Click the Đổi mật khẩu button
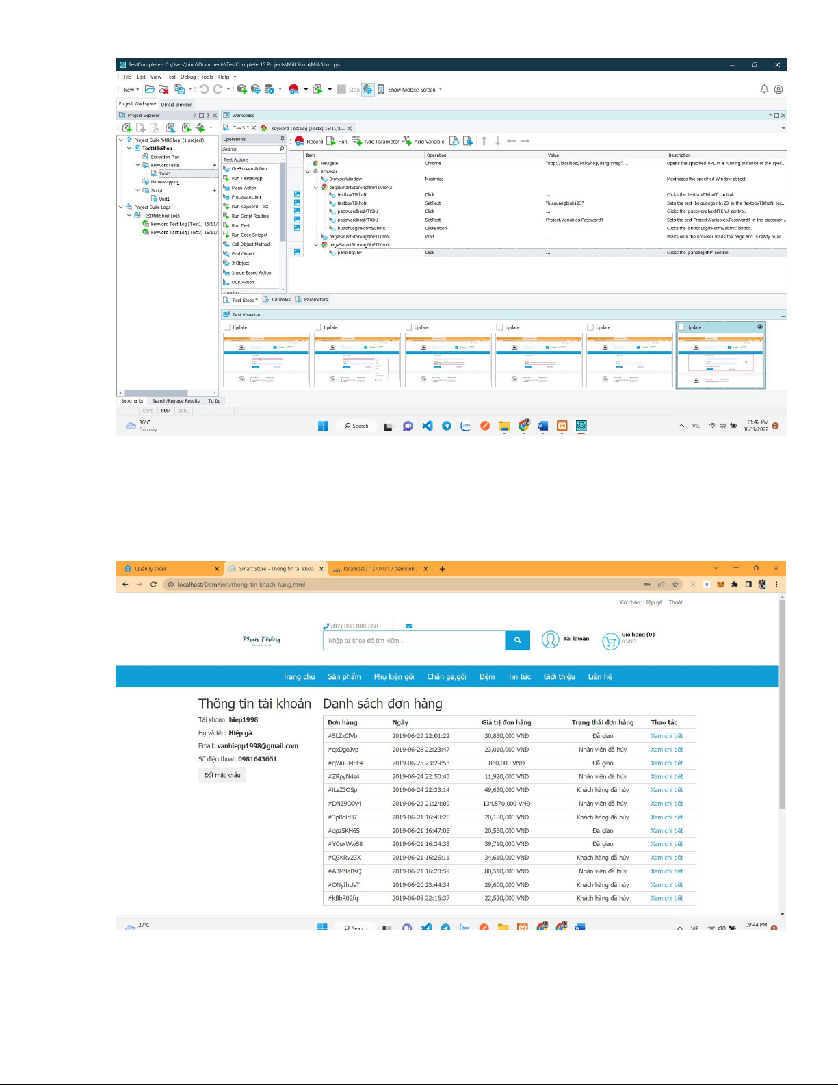The width and height of the screenshot is (838, 1085). pos(222,775)
